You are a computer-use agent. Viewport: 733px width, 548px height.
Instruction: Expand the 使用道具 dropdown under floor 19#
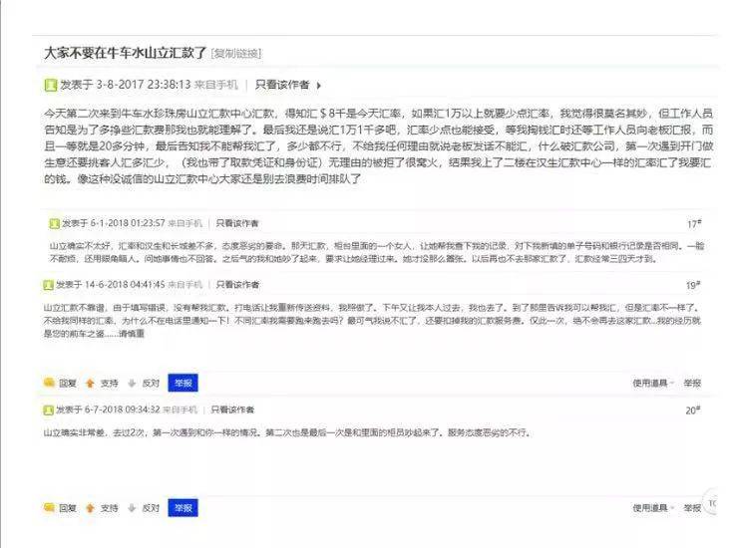[x=652, y=382]
